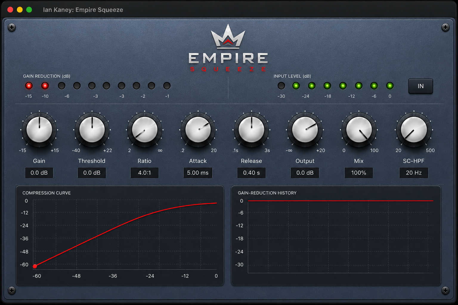Click the -1 gain reduction LED
The height and width of the screenshot is (305, 458).
(167, 86)
